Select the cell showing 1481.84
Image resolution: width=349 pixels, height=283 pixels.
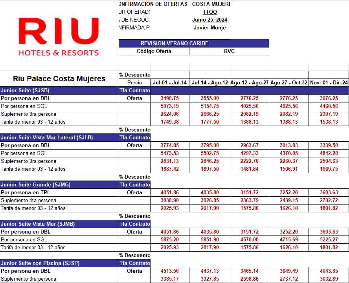(x=250, y=169)
